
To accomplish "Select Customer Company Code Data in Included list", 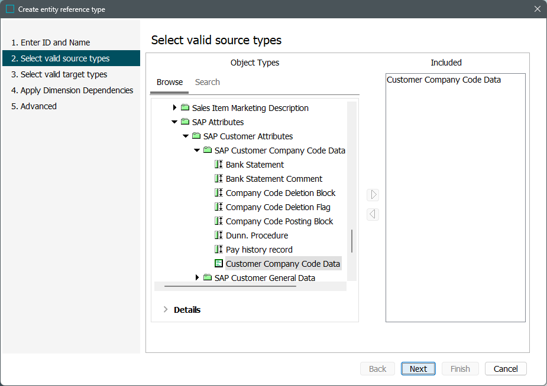I will click(444, 80).
